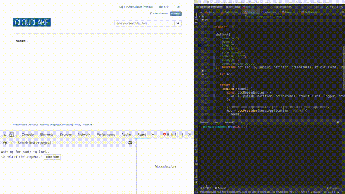
Task: Click the Shipping footer link
Action: tap(54, 125)
